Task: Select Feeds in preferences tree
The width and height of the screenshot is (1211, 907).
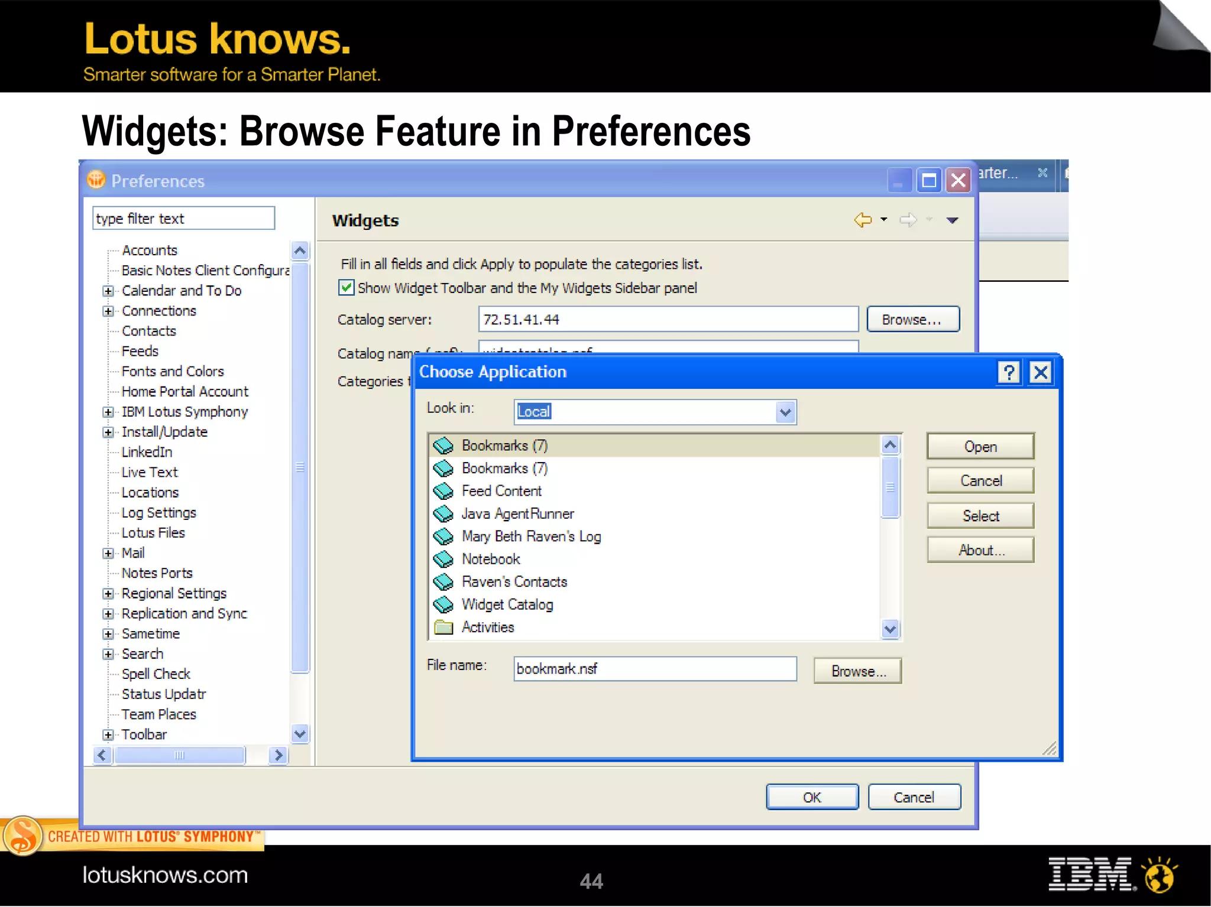Action: (140, 351)
